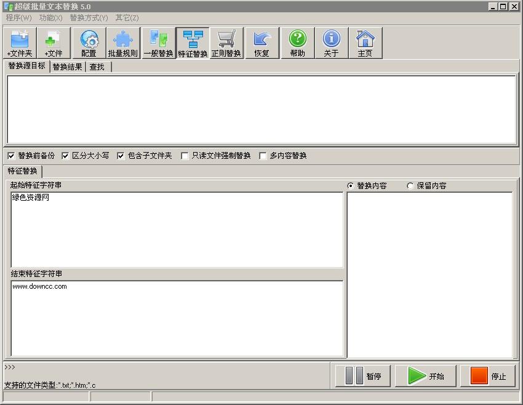Switch to the 替换结果 tab
Screen dimensions: 523x405
coord(68,66)
